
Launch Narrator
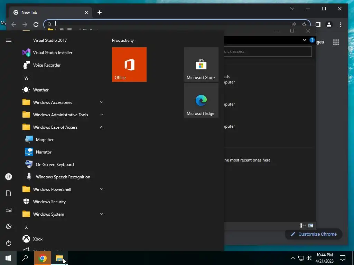[x=44, y=152]
